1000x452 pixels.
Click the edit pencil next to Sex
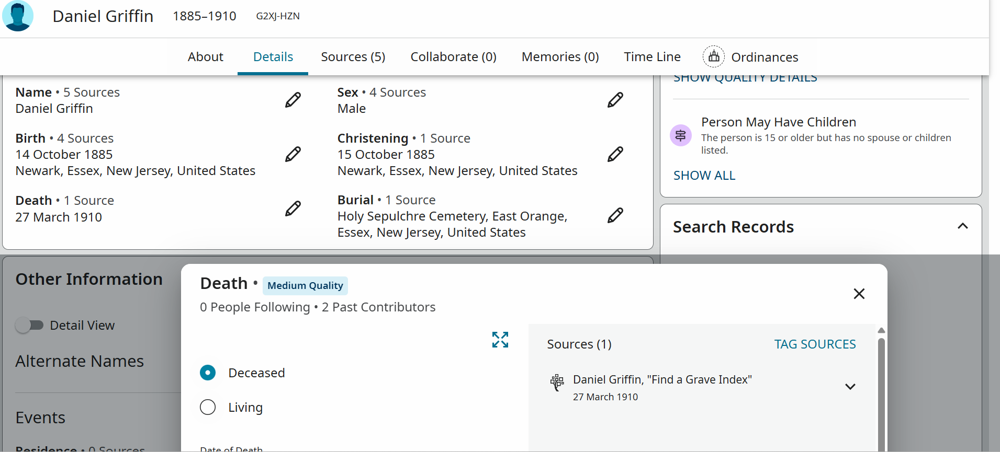[x=615, y=100]
